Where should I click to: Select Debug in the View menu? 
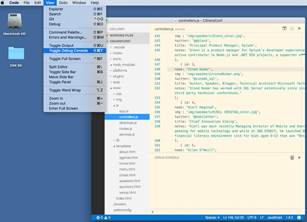[75, 24]
